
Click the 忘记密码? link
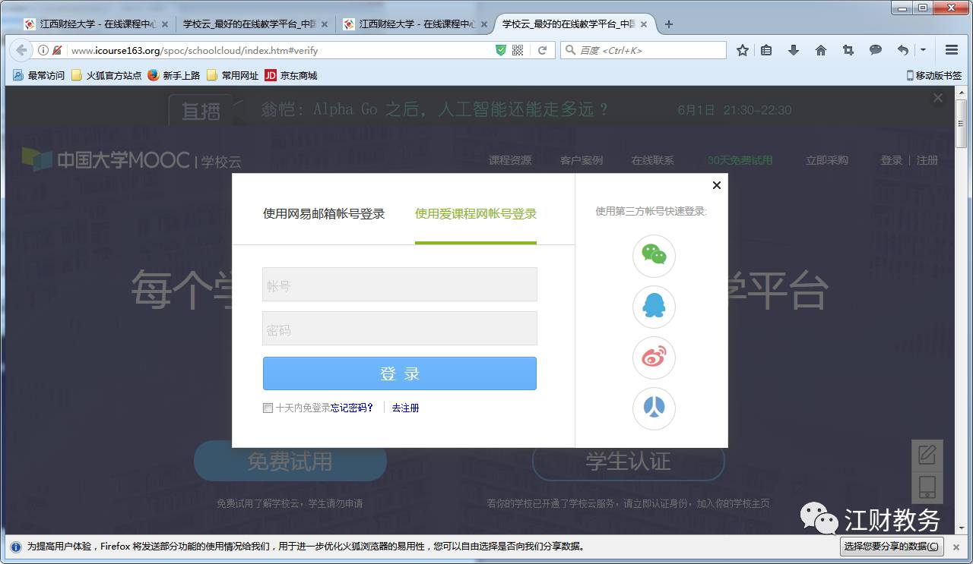tap(352, 408)
